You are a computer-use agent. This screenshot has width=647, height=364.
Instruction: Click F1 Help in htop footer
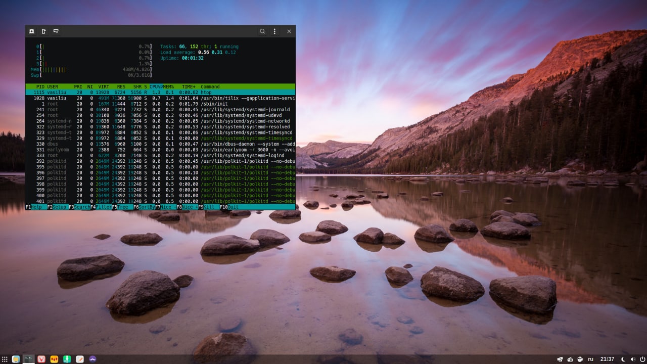[36, 207]
